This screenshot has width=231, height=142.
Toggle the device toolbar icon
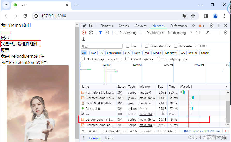tap(91, 26)
